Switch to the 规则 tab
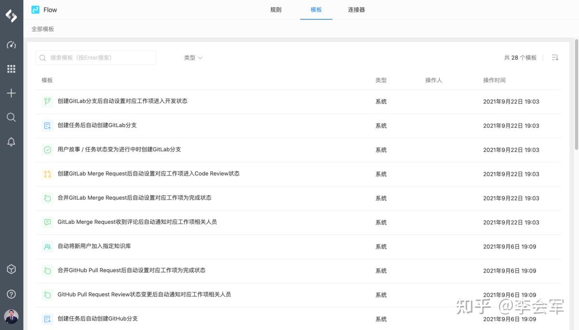 click(x=276, y=9)
